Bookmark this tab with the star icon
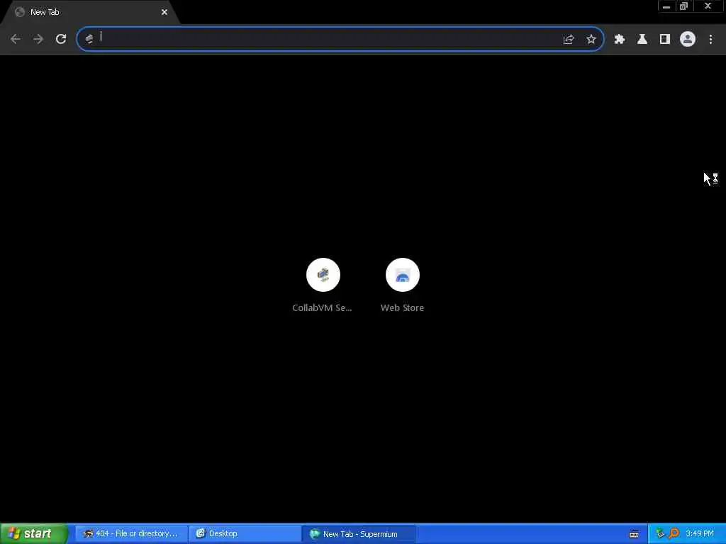 coord(591,40)
